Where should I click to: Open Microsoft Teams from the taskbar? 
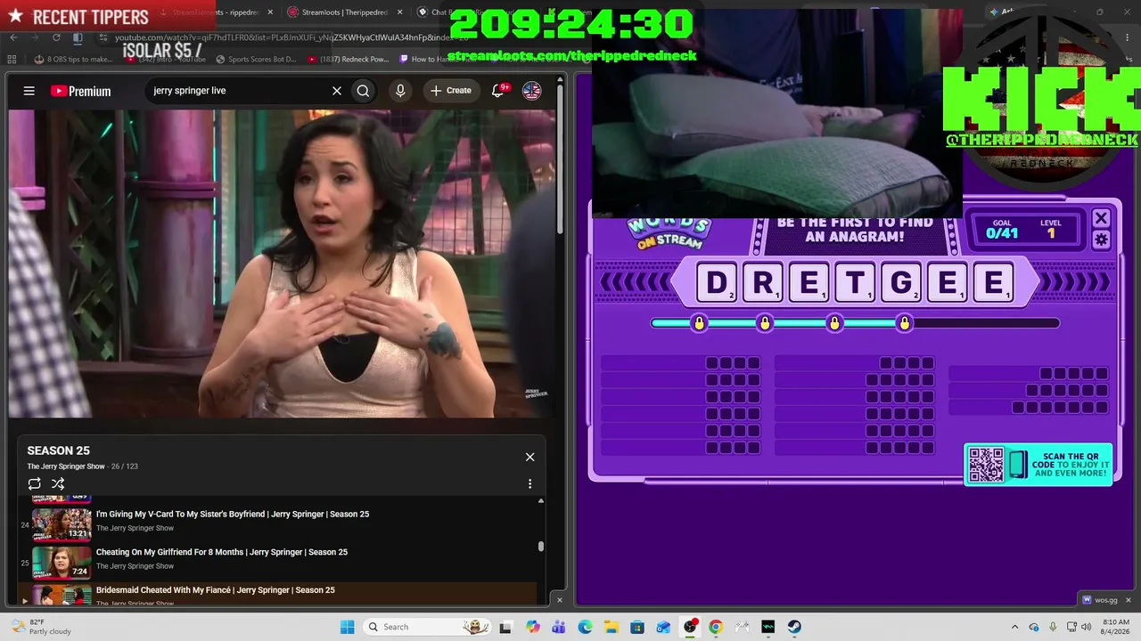tap(559, 627)
